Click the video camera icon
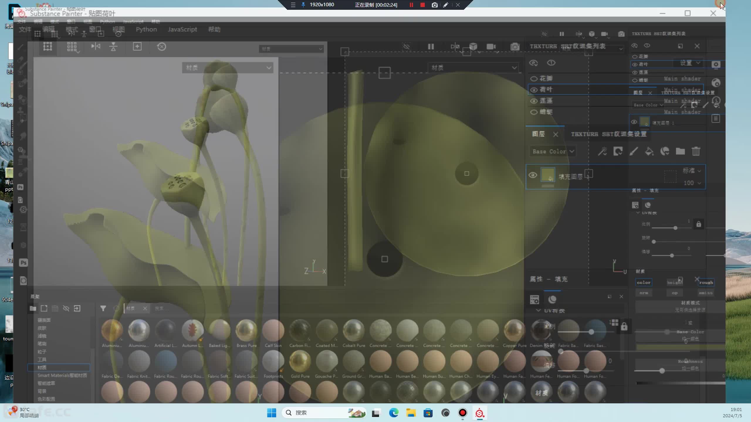The height and width of the screenshot is (422, 751). (x=491, y=47)
